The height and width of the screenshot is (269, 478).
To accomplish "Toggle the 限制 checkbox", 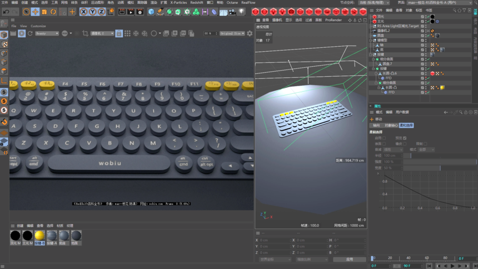I will pos(425,143).
